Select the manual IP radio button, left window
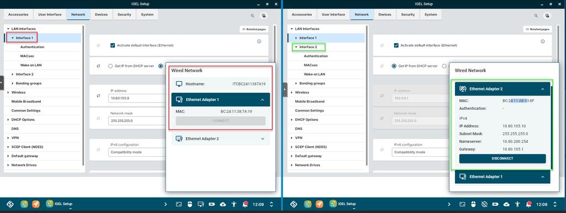The image size is (566, 213). (x=161, y=66)
